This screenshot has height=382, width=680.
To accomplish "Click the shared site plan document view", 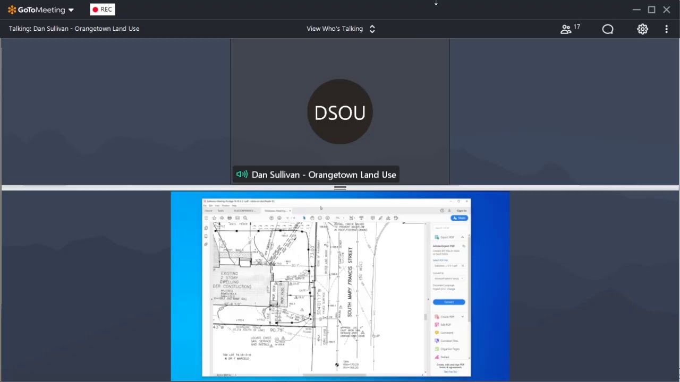I will coord(318,298).
